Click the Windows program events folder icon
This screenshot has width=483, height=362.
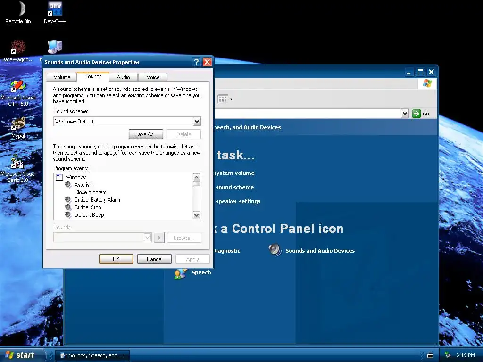[x=59, y=177]
